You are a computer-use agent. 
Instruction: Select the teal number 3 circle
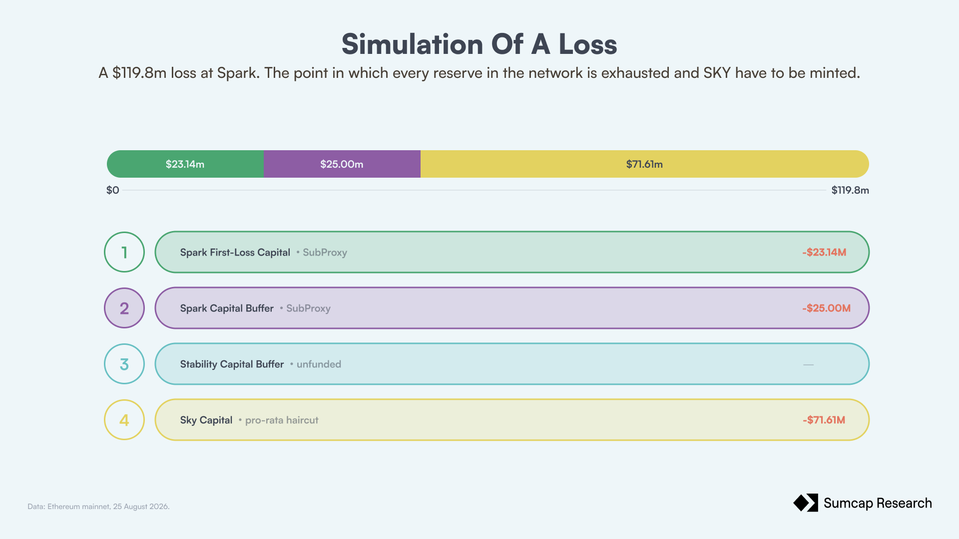click(x=124, y=364)
